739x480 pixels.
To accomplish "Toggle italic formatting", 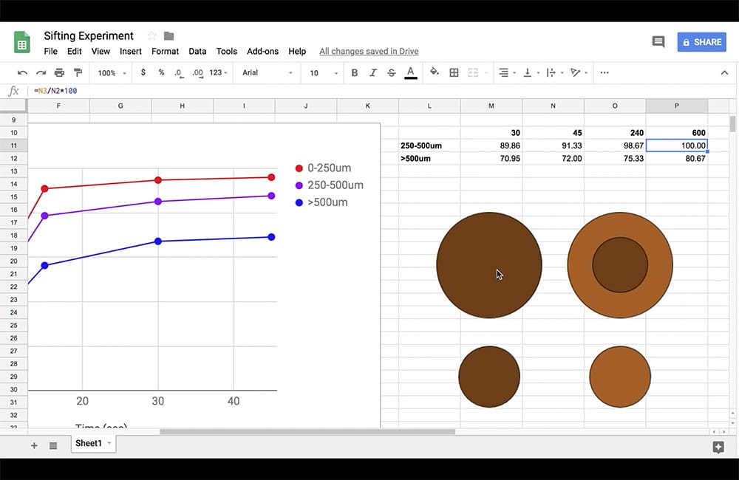I will click(x=373, y=72).
